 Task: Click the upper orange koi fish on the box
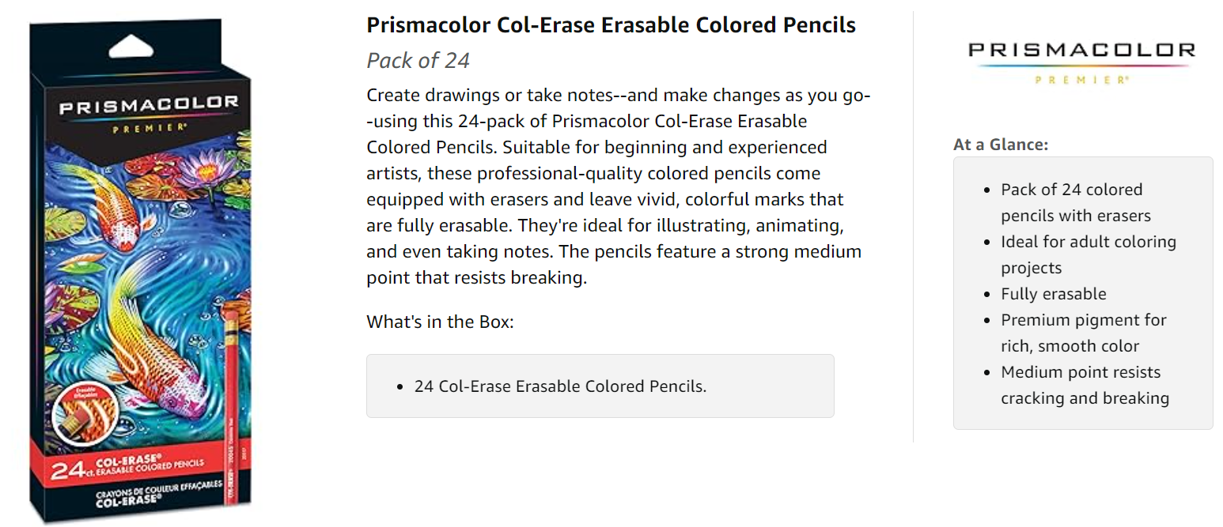pyautogui.click(x=119, y=205)
